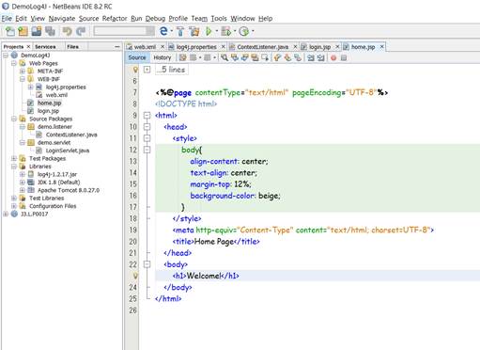Expand the folded '...5 lines' block
This screenshot has width=480, height=350.
pyautogui.click(x=147, y=70)
